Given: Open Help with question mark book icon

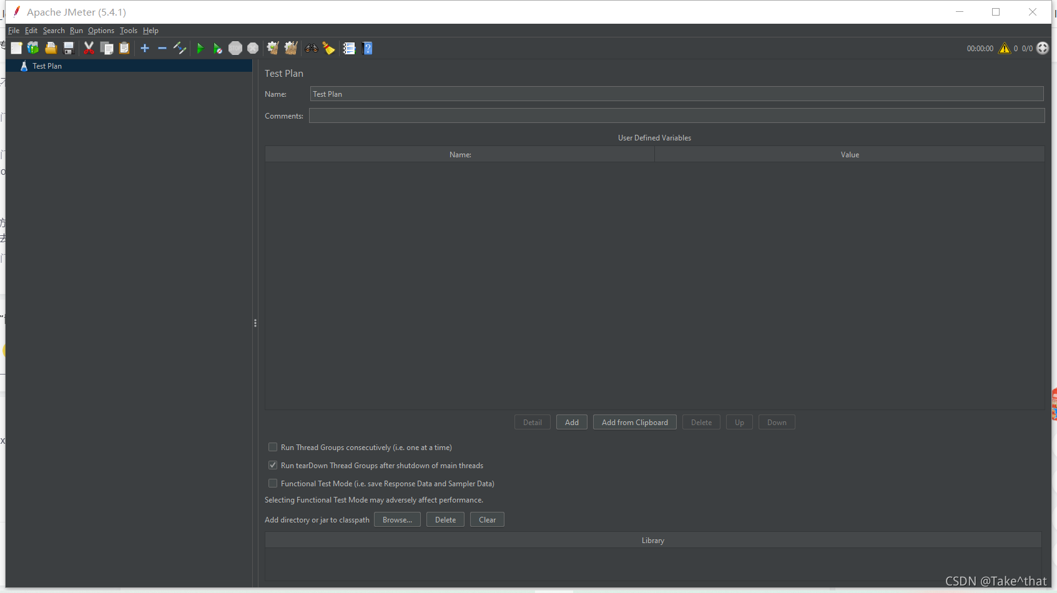Looking at the screenshot, I should 368,48.
